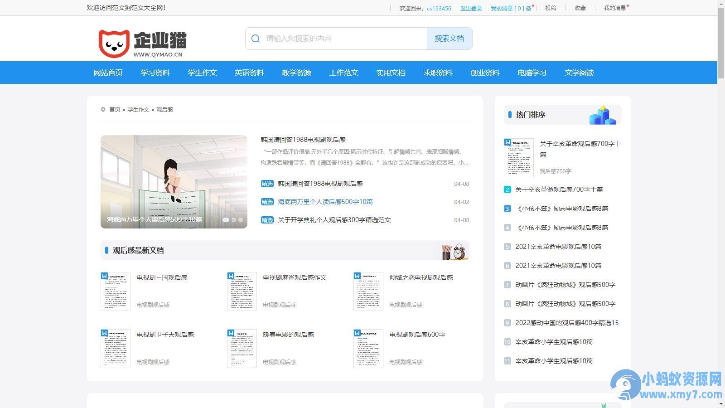Click rank 3 badge in hot list
Screen dimensions: 725x408
(507, 209)
